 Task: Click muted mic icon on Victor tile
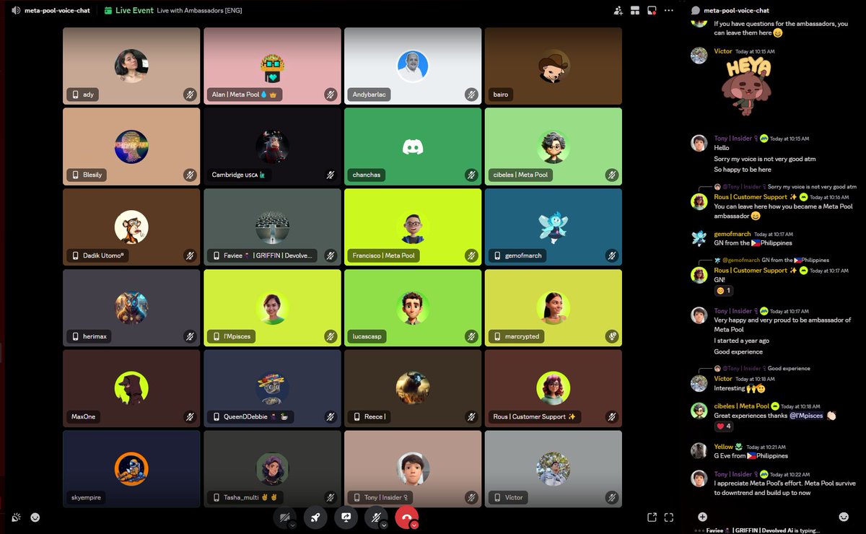pyautogui.click(x=612, y=497)
